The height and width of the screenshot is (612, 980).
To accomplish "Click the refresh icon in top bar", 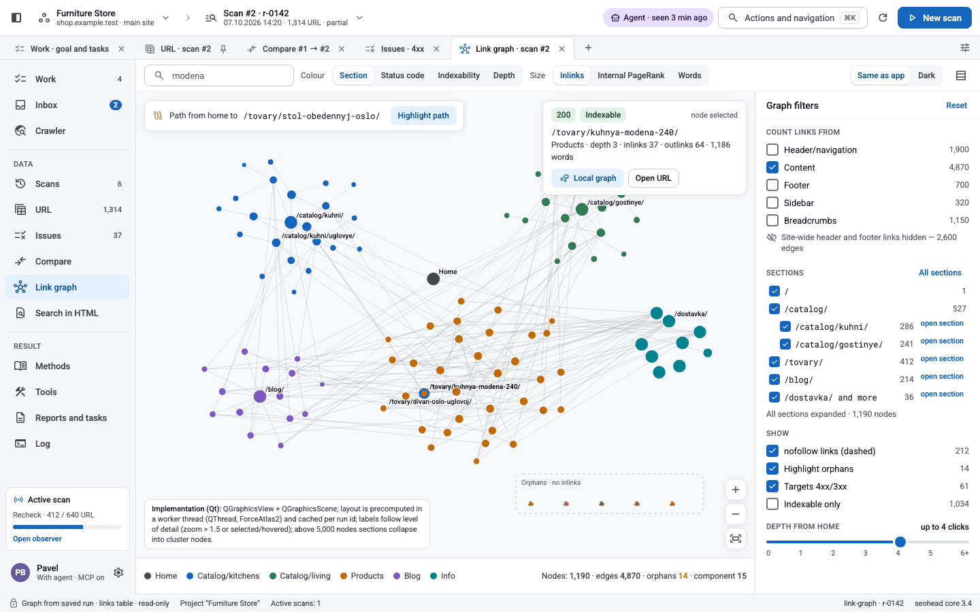I will (x=883, y=18).
